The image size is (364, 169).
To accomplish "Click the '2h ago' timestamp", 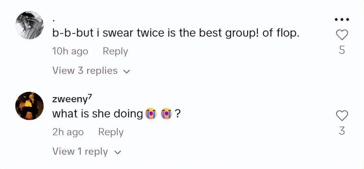I will [x=68, y=132].
